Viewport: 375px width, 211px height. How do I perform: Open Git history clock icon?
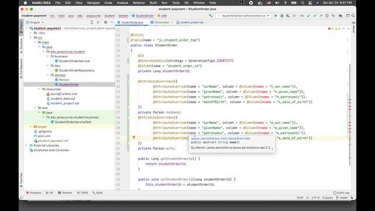(x=327, y=16)
